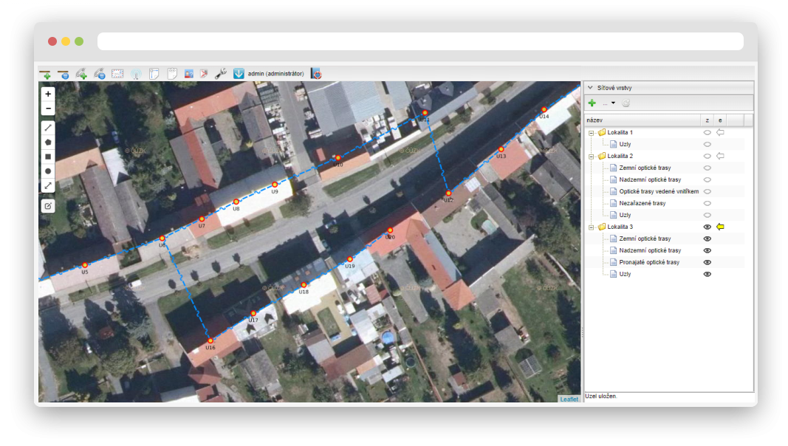The height and width of the screenshot is (446, 788).
Task: Collapse the Lokalita 2 tree node
Action: [591, 157]
